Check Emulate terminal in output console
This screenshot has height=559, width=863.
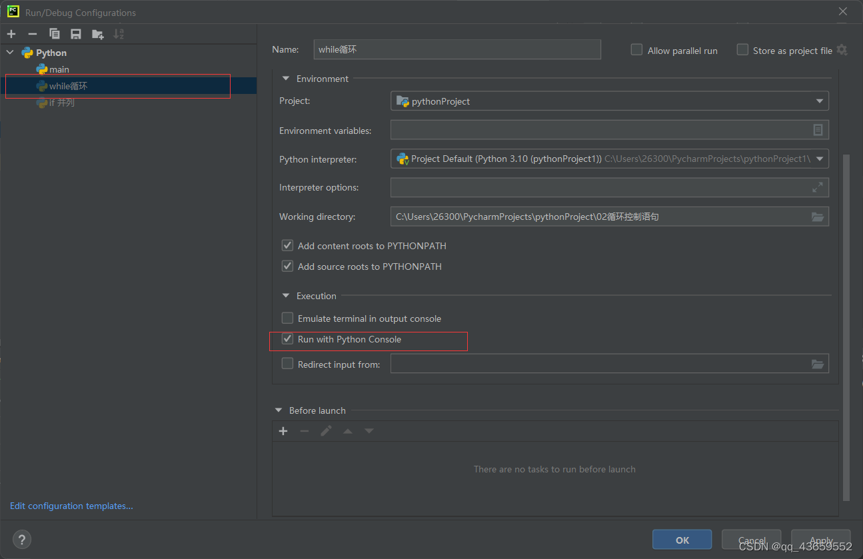click(288, 318)
